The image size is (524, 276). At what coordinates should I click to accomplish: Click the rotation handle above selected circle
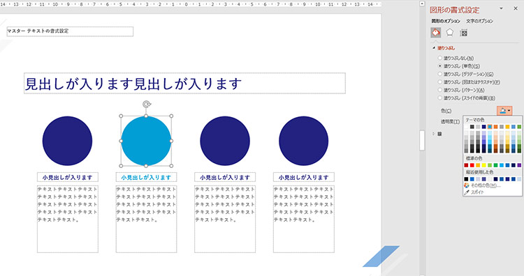(x=147, y=105)
